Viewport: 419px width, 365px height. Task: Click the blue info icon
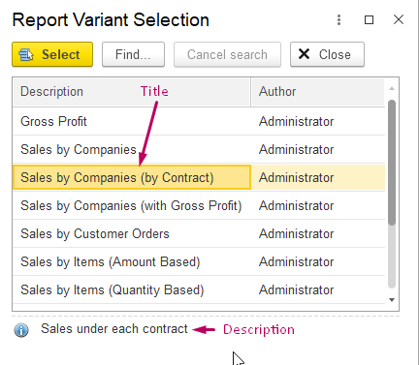[x=21, y=330]
